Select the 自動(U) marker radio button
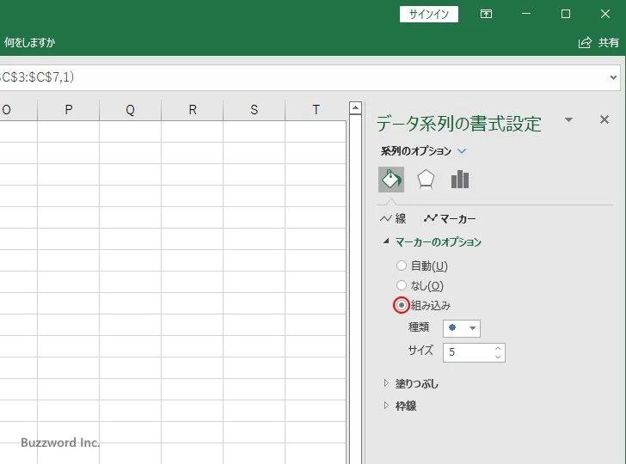The width and height of the screenshot is (626, 464). (x=402, y=266)
